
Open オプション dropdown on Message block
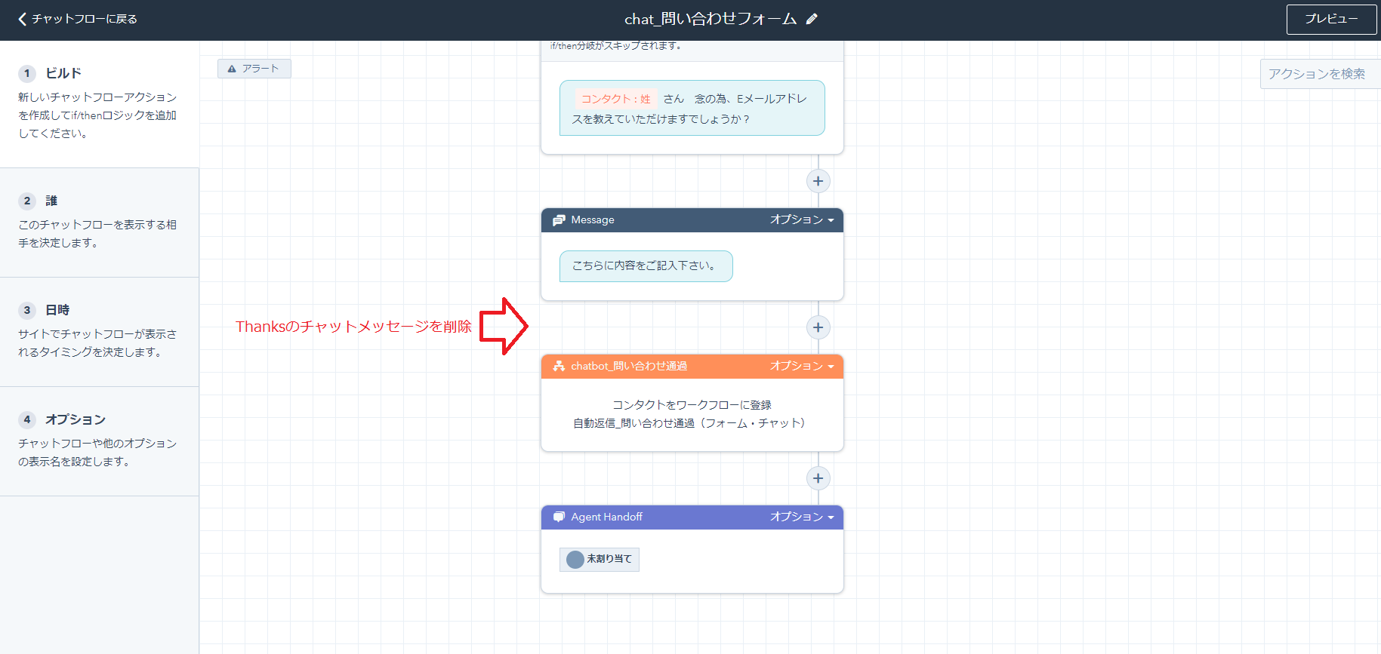802,220
